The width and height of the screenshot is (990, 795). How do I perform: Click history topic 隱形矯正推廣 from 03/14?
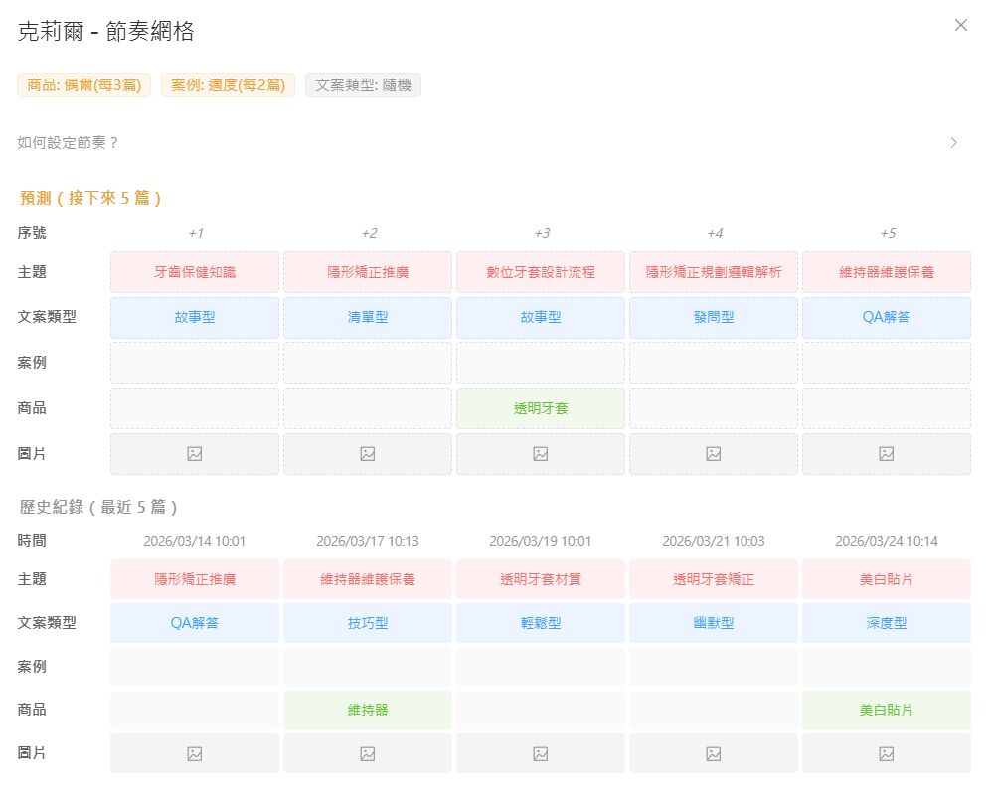pyautogui.click(x=195, y=579)
